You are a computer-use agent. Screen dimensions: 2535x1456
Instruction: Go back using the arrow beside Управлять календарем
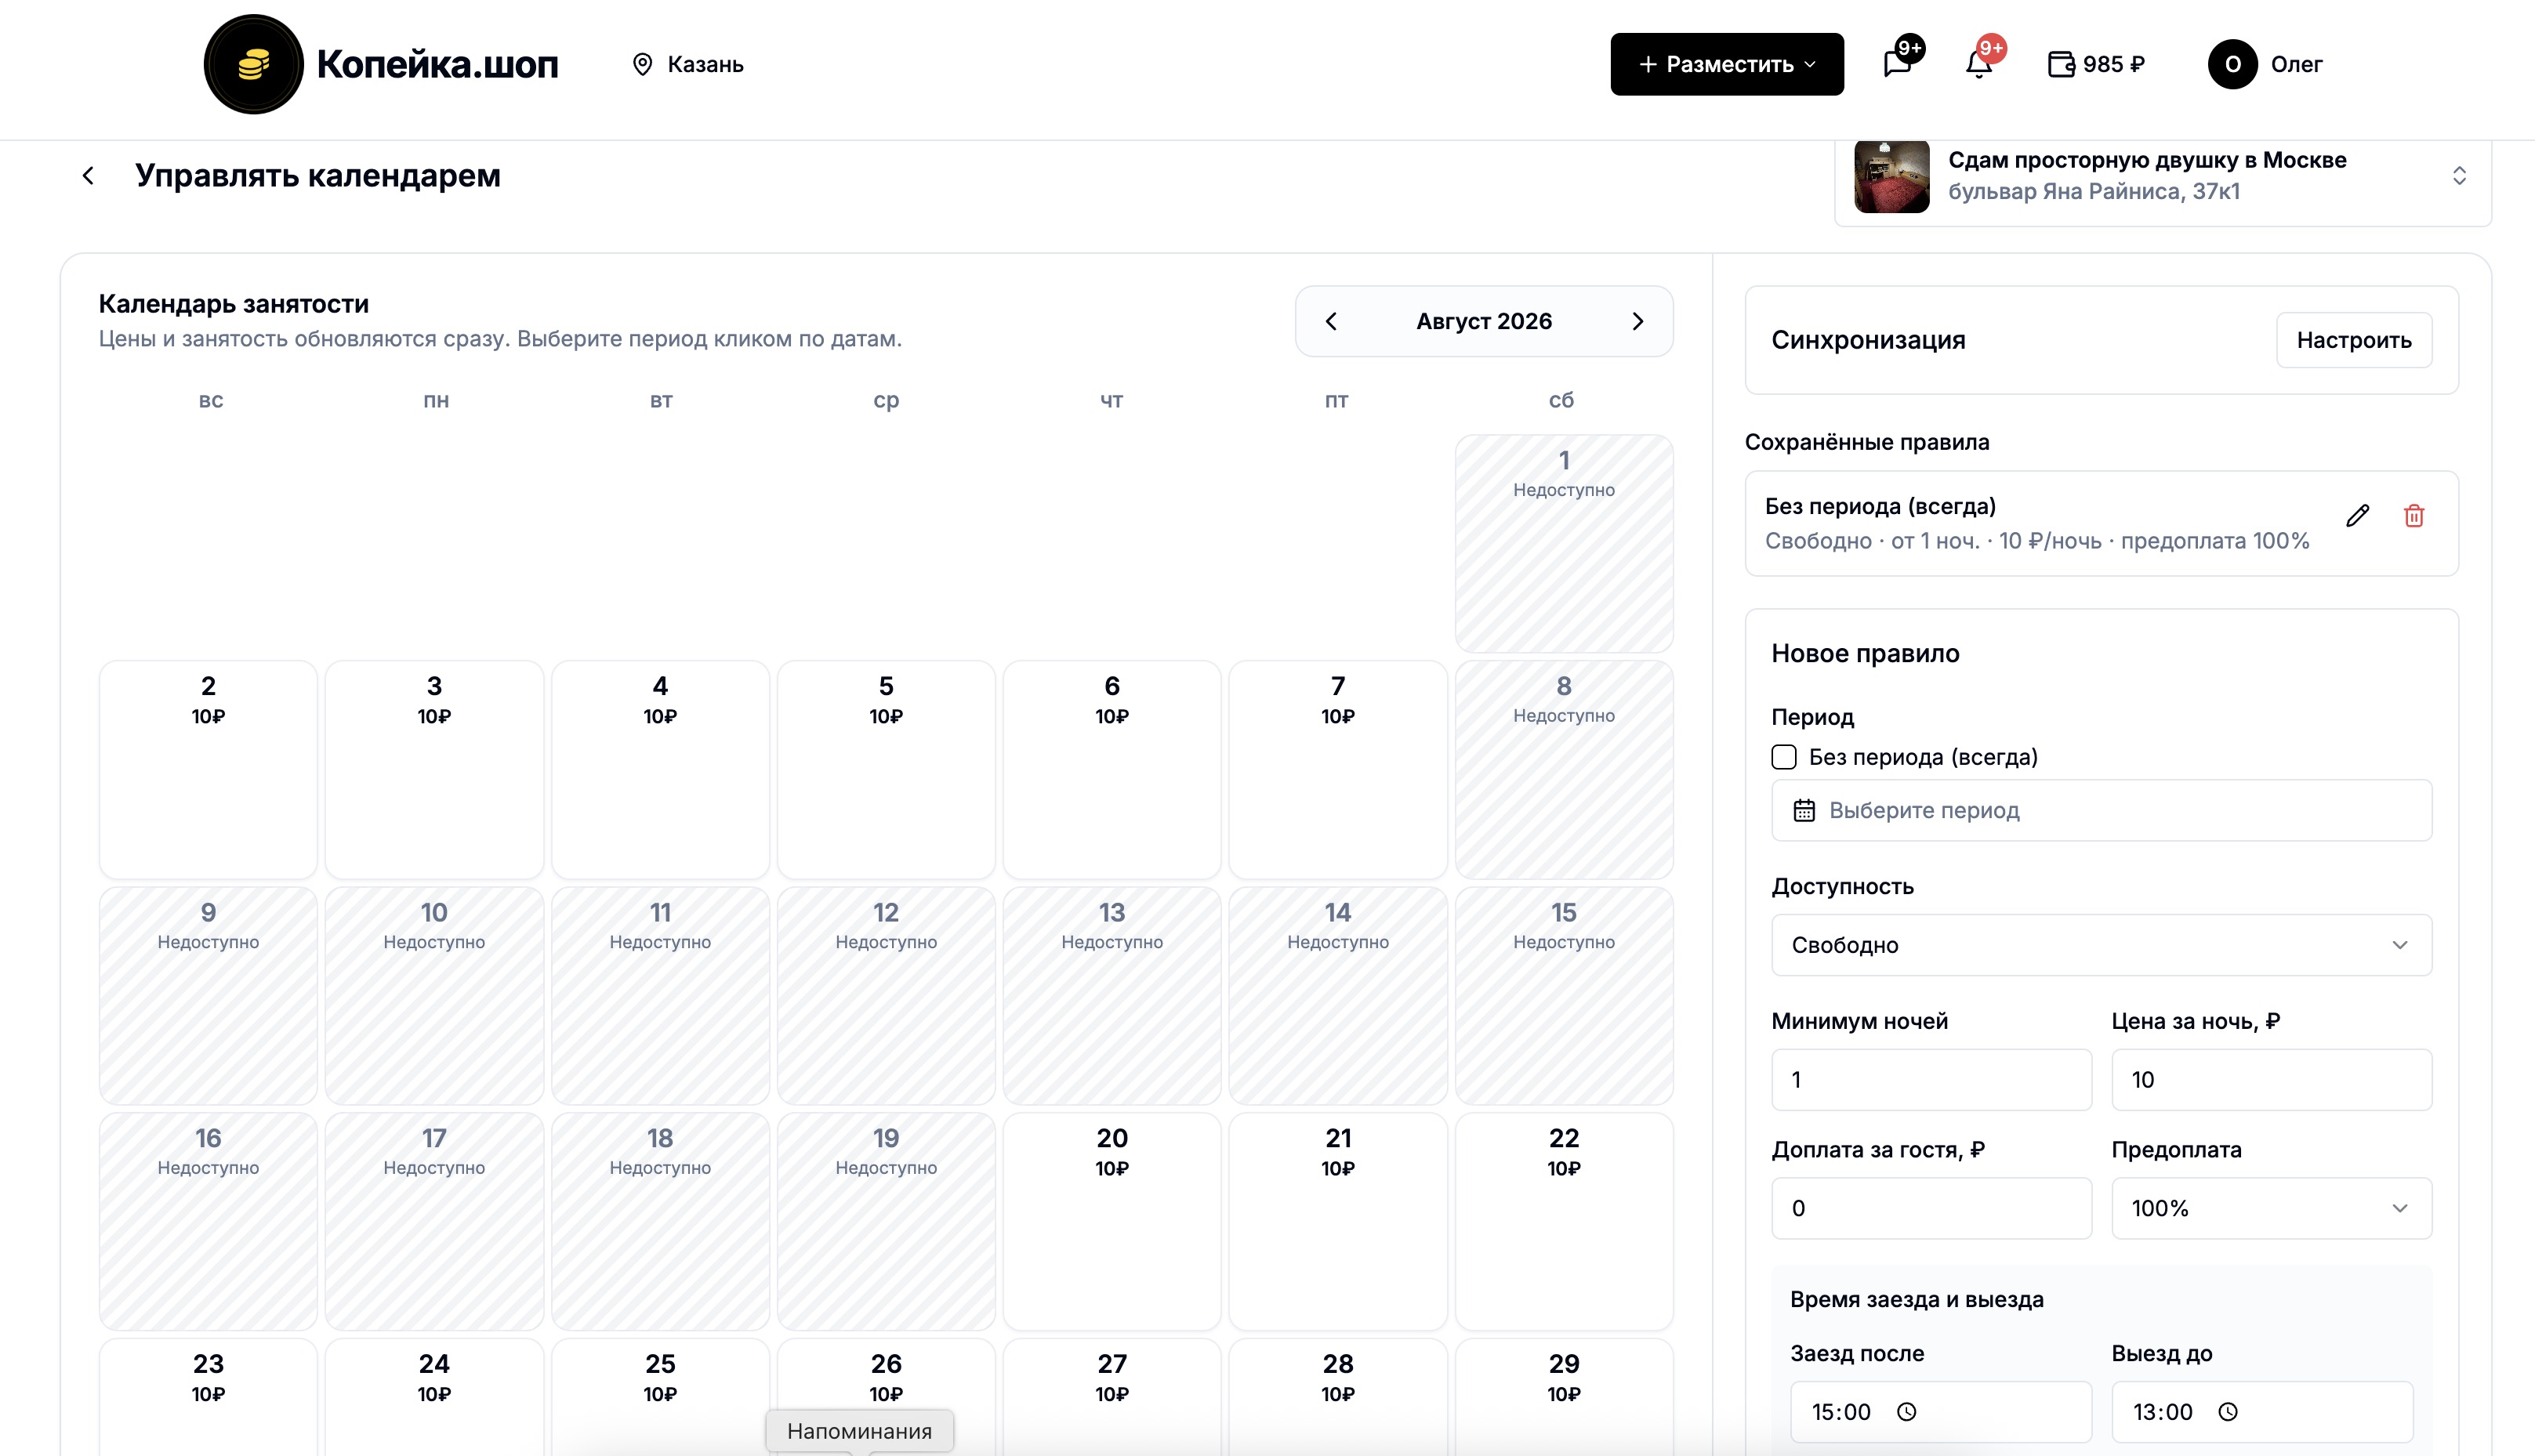click(88, 176)
